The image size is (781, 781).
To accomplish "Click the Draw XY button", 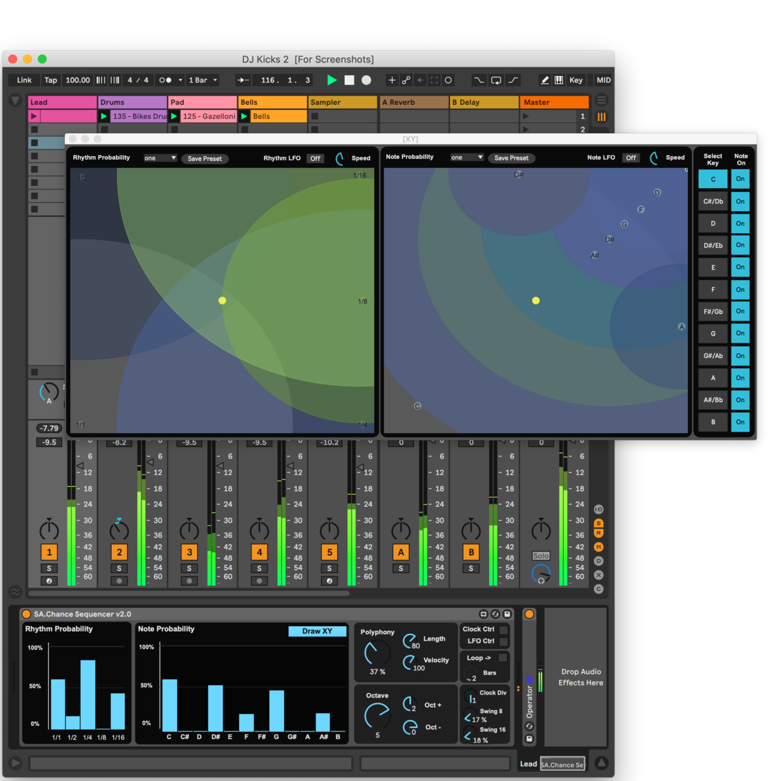I will (x=317, y=631).
